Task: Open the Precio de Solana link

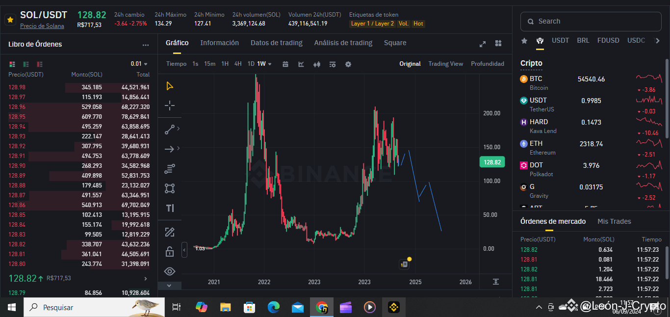Action: (42, 26)
